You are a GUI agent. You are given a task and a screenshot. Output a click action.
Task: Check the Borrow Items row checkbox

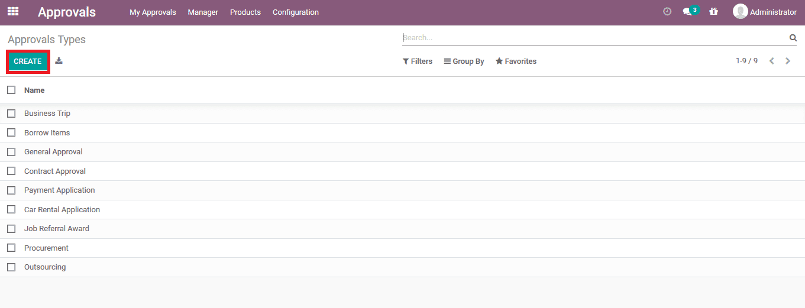click(x=11, y=132)
